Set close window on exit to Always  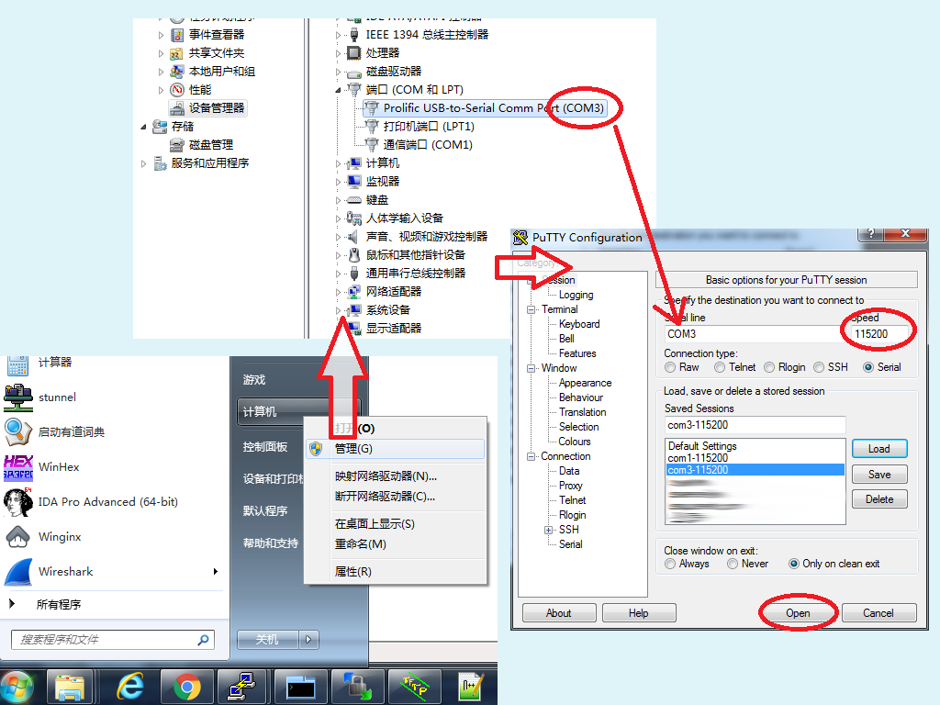point(670,564)
